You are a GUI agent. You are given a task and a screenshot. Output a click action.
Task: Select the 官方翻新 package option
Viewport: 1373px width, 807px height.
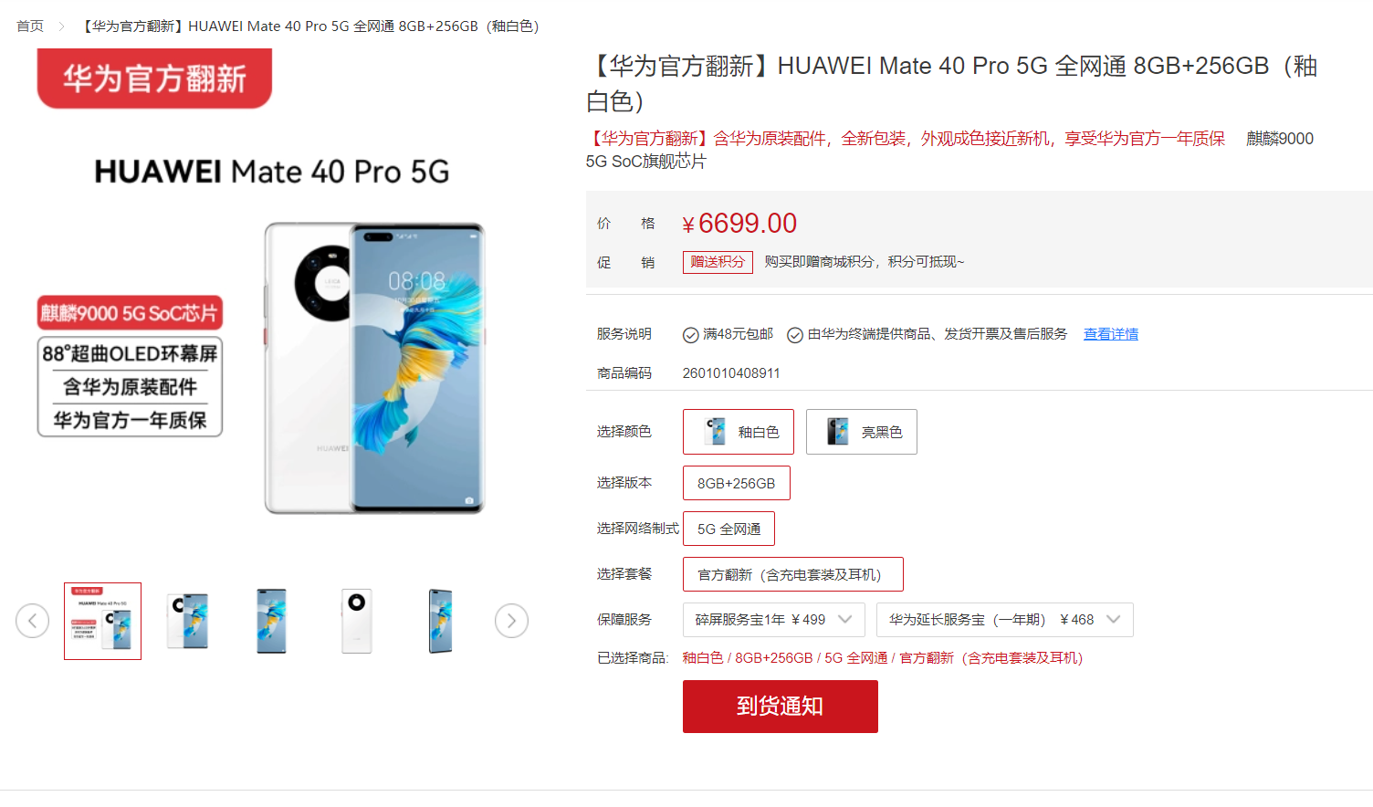coord(793,574)
